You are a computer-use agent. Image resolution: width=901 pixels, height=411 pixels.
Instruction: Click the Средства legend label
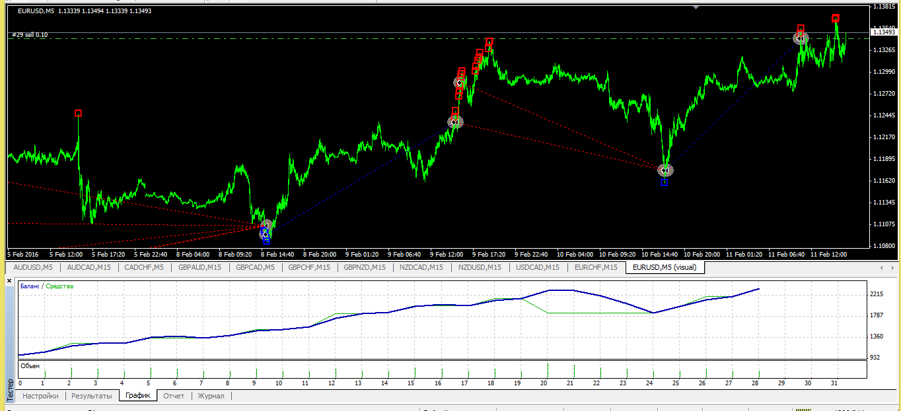(59, 286)
